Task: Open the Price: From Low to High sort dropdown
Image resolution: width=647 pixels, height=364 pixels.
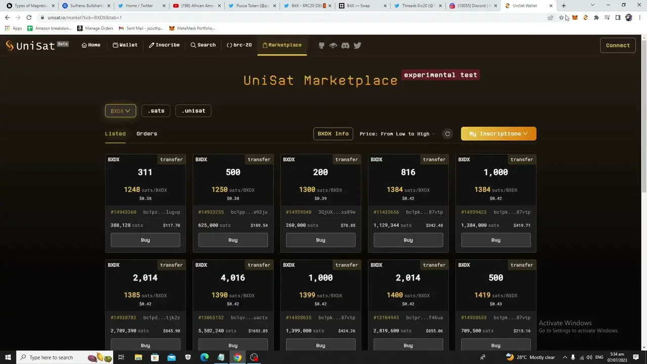Action: pyautogui.click(x=397, y=134)
